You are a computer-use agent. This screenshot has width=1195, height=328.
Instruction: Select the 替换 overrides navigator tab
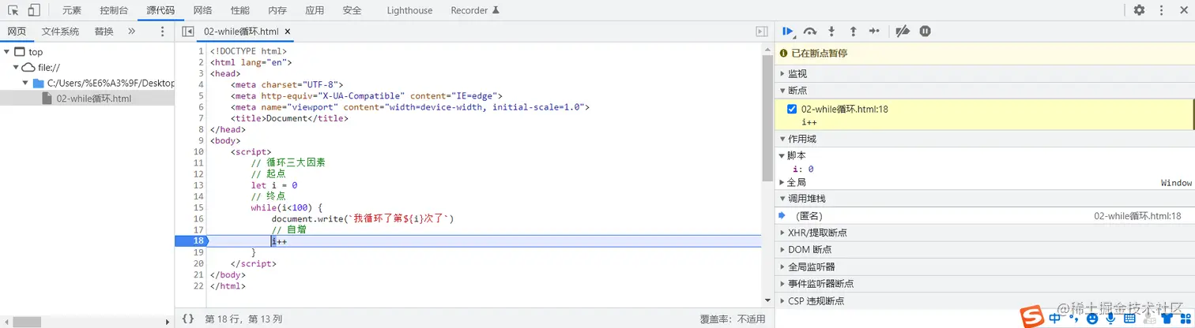[104, 32]
